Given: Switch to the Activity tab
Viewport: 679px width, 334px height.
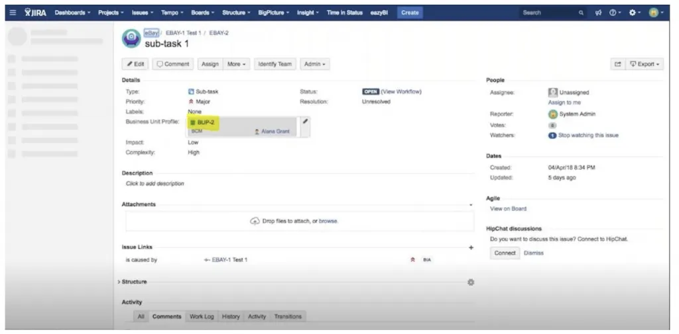Looking at the screenshot, I should [257, 317].
